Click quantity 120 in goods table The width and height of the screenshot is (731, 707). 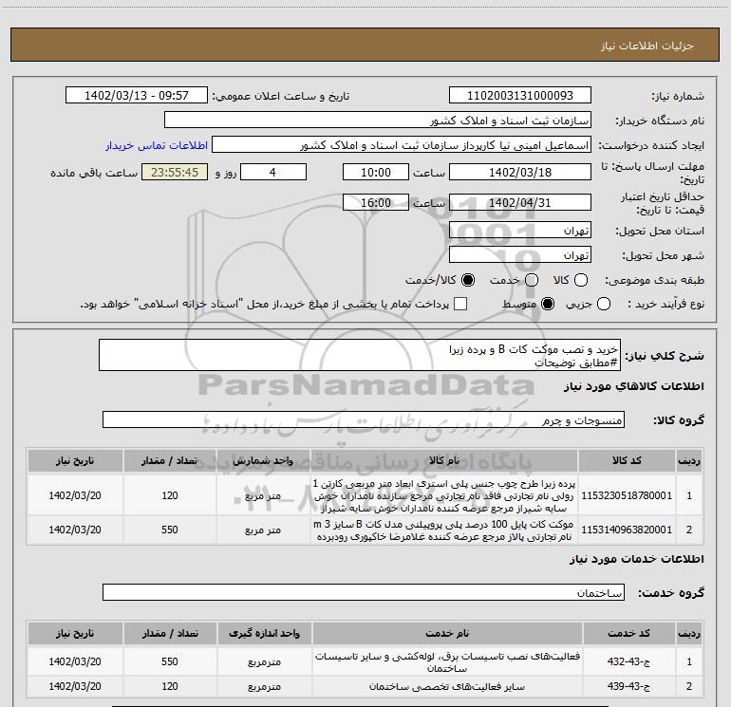[x=170, y=495]
